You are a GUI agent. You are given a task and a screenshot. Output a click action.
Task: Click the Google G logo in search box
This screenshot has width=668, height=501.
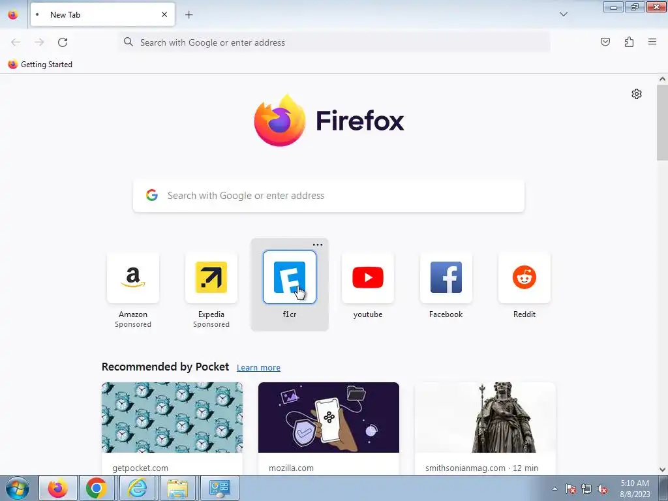pyautogui.click(x=151, y=195)
